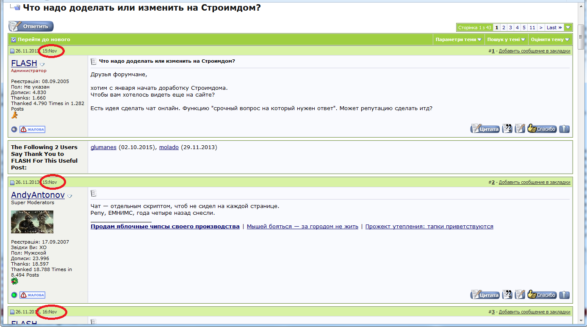Click Добавить сообщение в закладки for post #2
This screenshot has height=327, width=587.
(534, 183)
